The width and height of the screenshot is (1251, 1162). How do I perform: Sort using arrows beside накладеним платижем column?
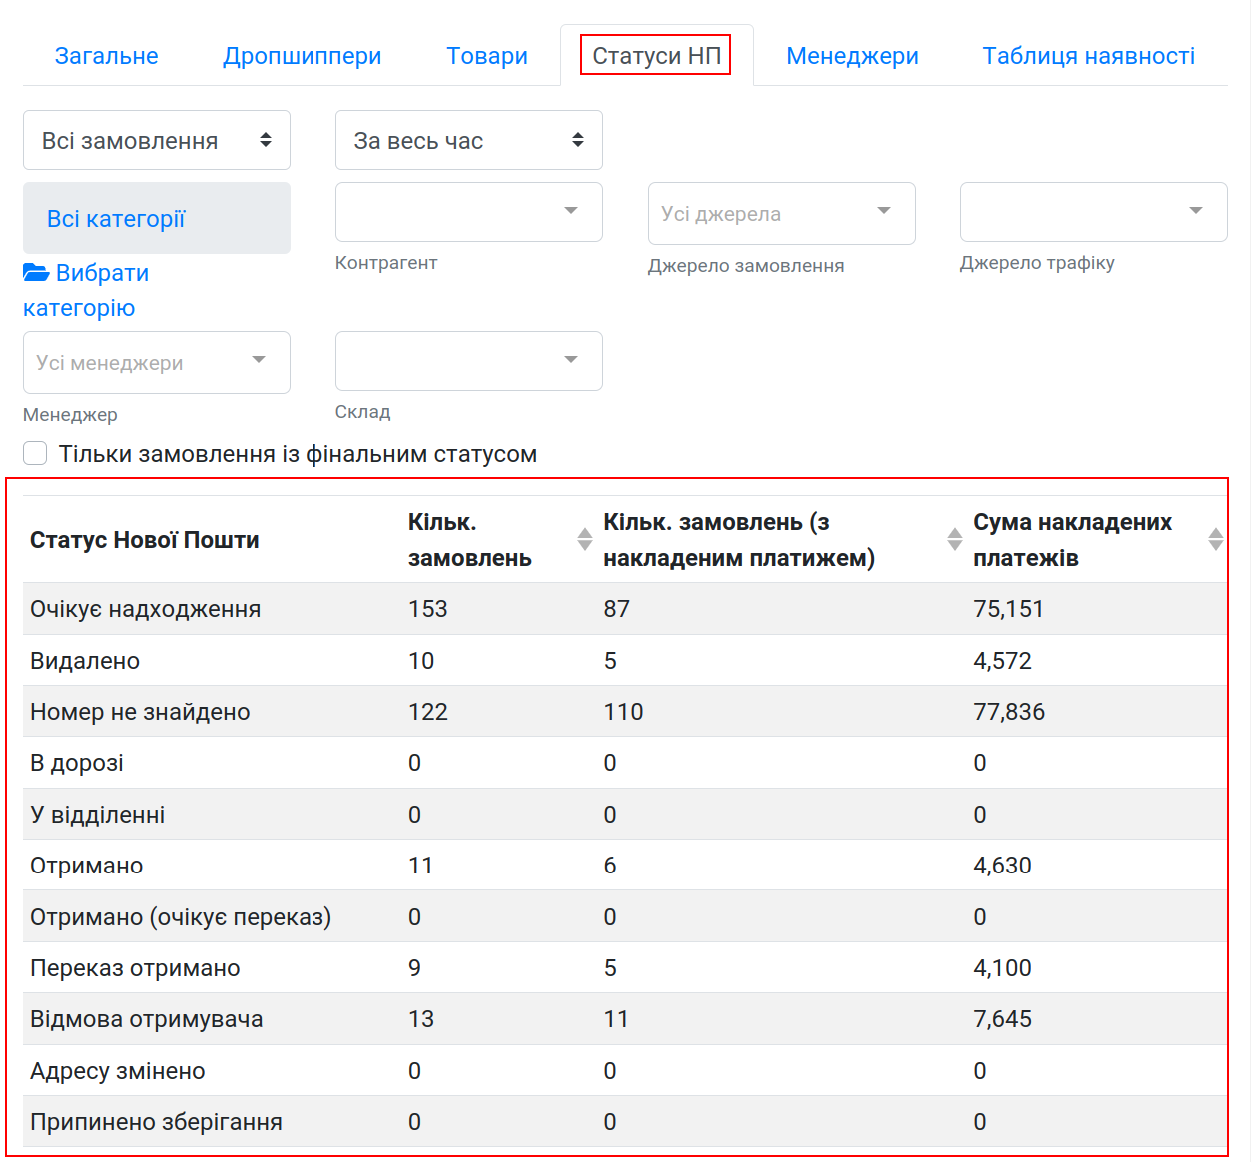click(x=955, y=539)
